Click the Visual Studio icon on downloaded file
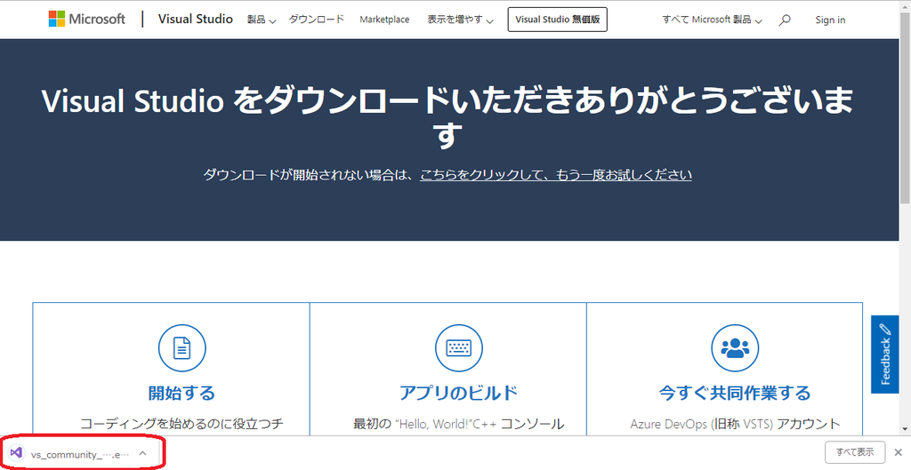The width and height of the screenshot is (911, 470). [17, 453]
